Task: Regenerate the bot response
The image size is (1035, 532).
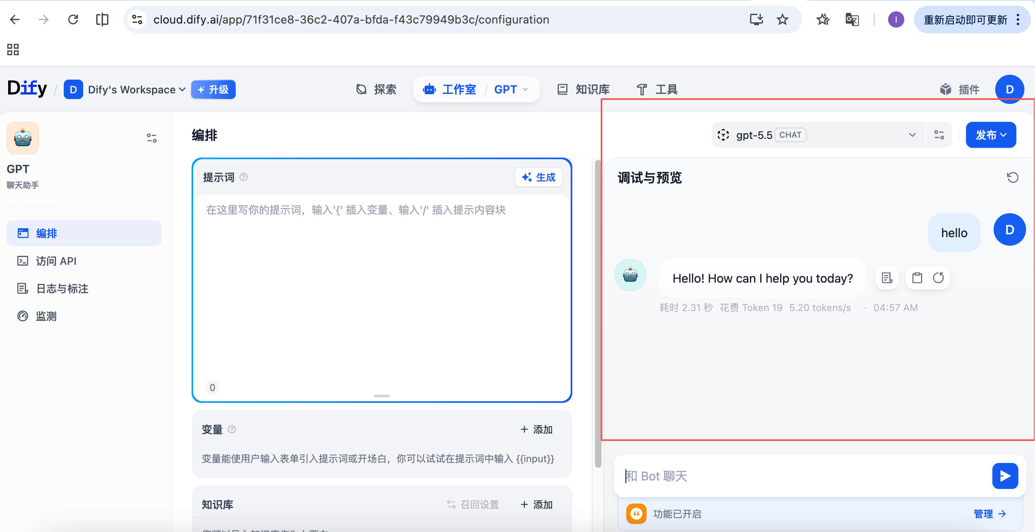Action: point(938,278)
